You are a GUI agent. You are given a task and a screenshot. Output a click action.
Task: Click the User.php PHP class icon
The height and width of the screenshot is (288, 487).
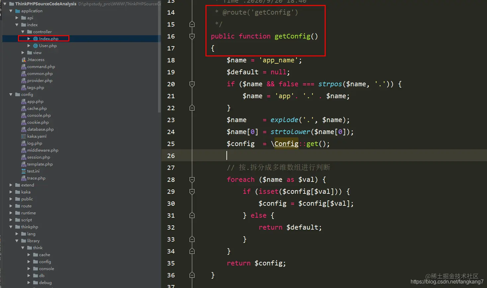point(36,46)
